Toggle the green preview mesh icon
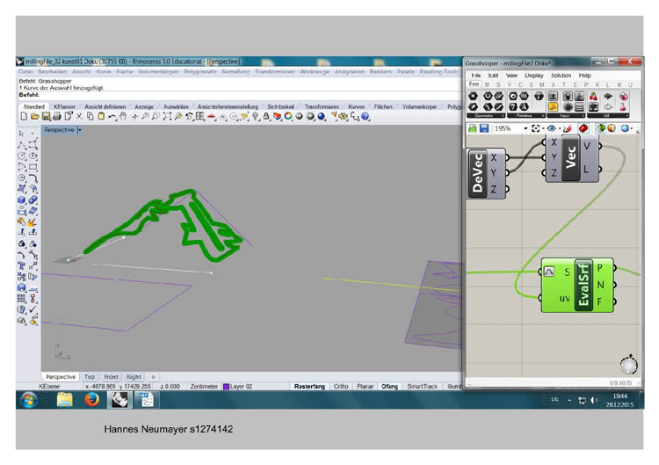The image size is (659, 465). pyautogui.click(x=601, y=128)
